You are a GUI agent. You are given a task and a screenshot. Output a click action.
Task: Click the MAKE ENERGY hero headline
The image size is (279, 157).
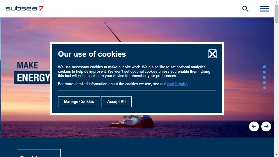32,72
